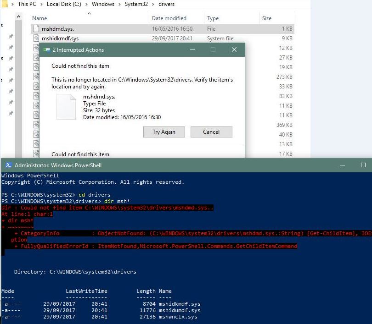Click large blank file thumbnail in dialog
Image resolution: width=372 pixels, height=324 pixels.
pyautogui.click(x=66, y=106)
